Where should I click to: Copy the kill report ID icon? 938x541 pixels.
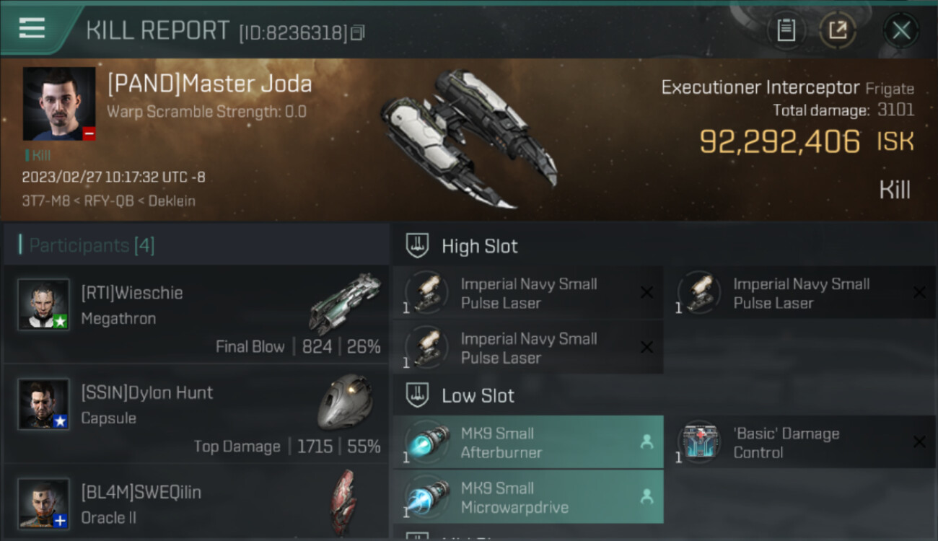(359, 32)
